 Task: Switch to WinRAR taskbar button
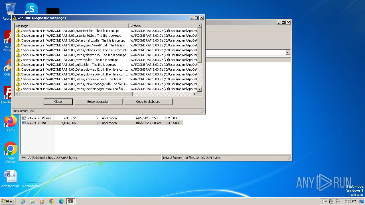point(70,201)
